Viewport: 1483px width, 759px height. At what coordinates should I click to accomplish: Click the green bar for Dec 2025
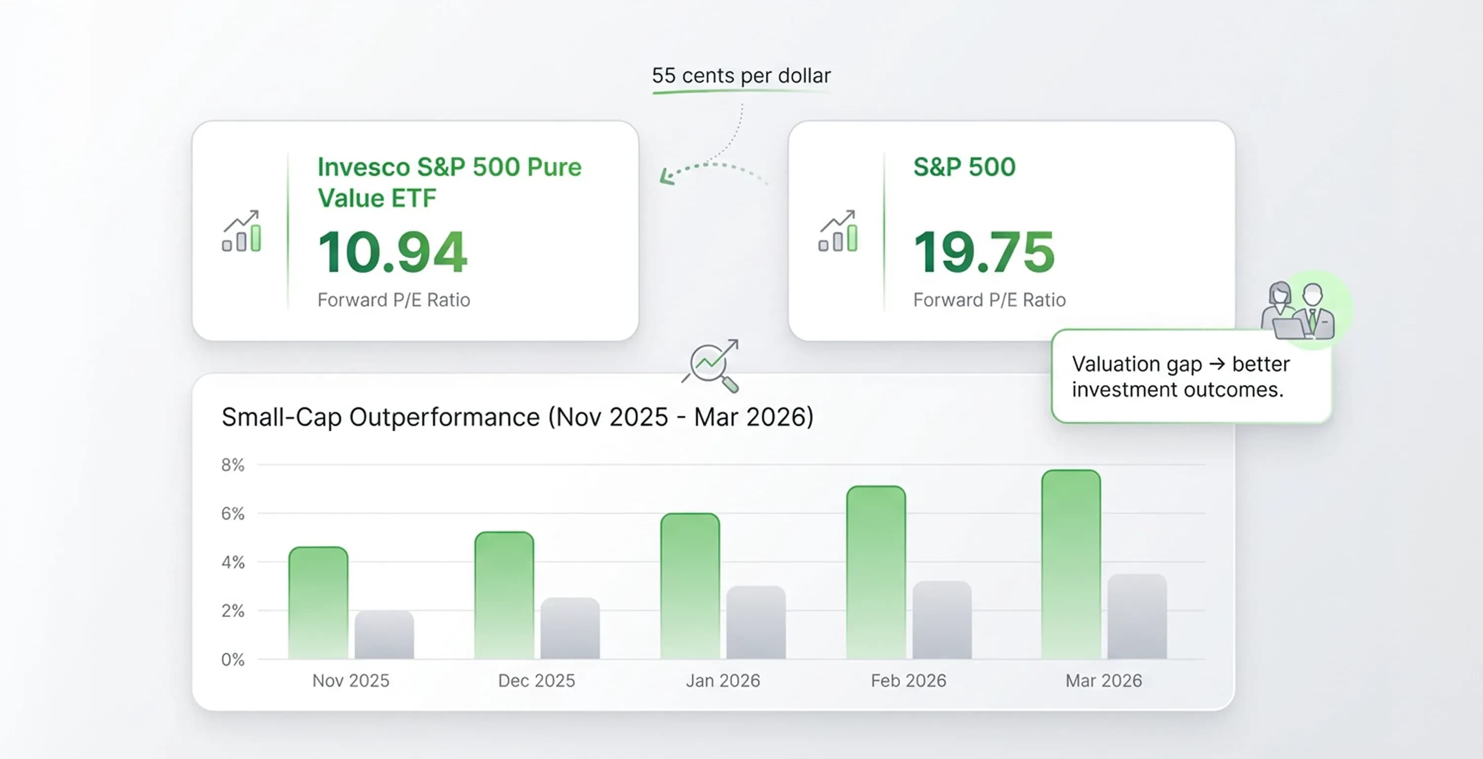point(504,595)
